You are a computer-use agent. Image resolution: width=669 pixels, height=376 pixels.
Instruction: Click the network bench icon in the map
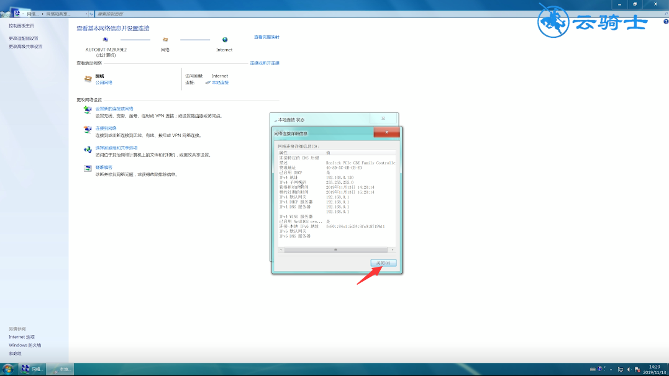[165, 40]
